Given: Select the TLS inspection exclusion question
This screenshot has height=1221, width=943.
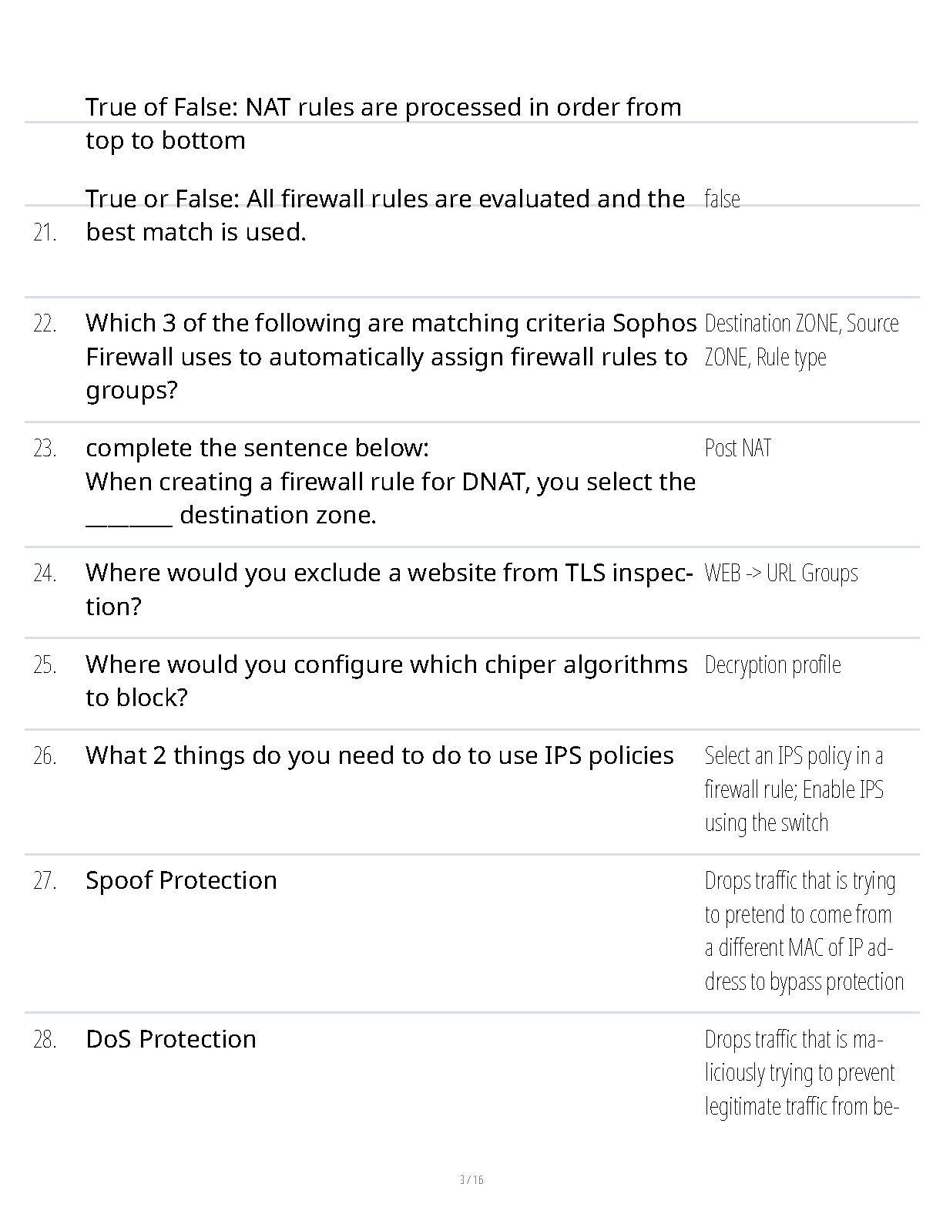Looking at the screenshot, I should tap(390, 589).
